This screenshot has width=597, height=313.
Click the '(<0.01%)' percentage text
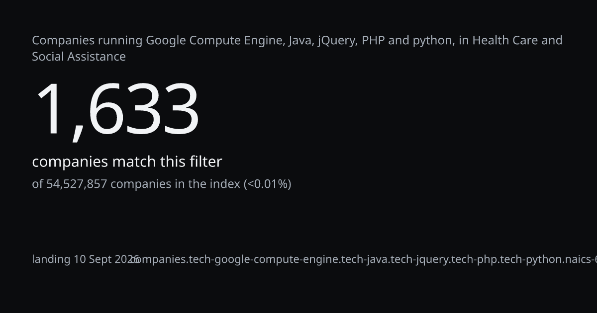[267, 184]
